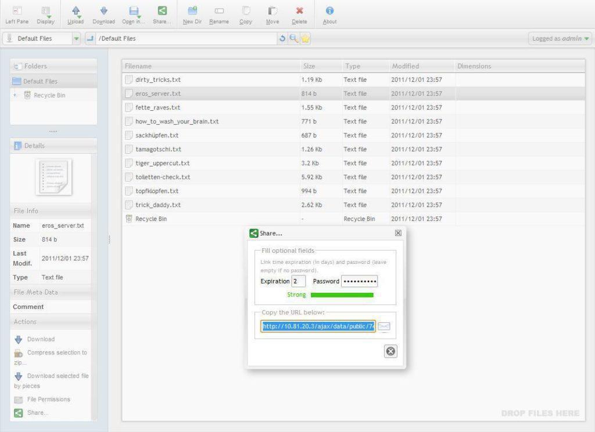Select the shareable URL text field

(x=318, y=326)
